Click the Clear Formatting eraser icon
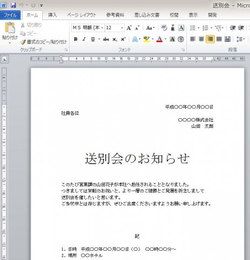This screenshot has height=260, width=250. tap(164, 28)
